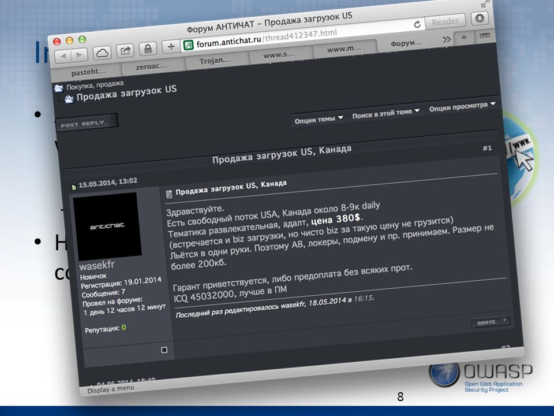This screenshot has height=416, width=554.
Task: Click the post icon beside the message title
Action: [x=169, y=194]
